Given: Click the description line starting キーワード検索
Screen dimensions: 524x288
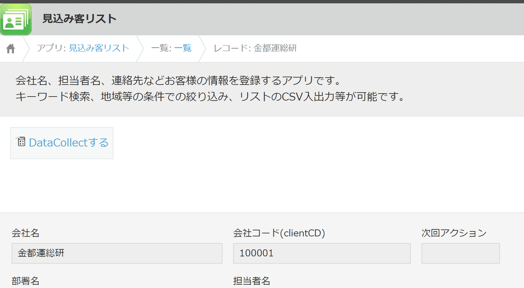Looking at the screenshot, I should (210, 97).
